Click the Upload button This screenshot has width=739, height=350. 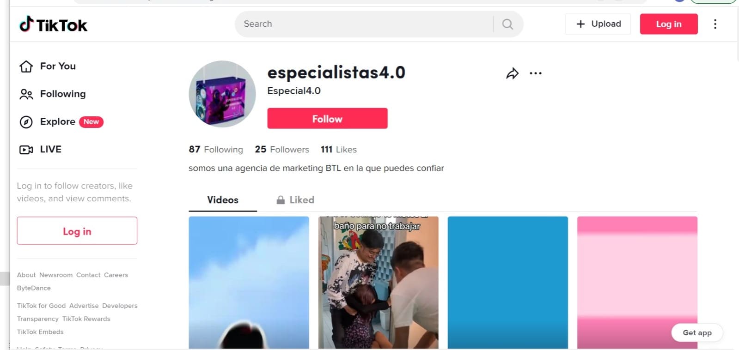598,24
